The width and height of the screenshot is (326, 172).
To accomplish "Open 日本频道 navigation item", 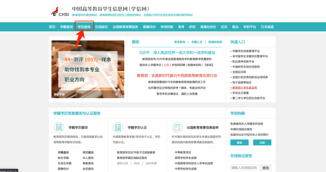I will (x=267, y=27).
